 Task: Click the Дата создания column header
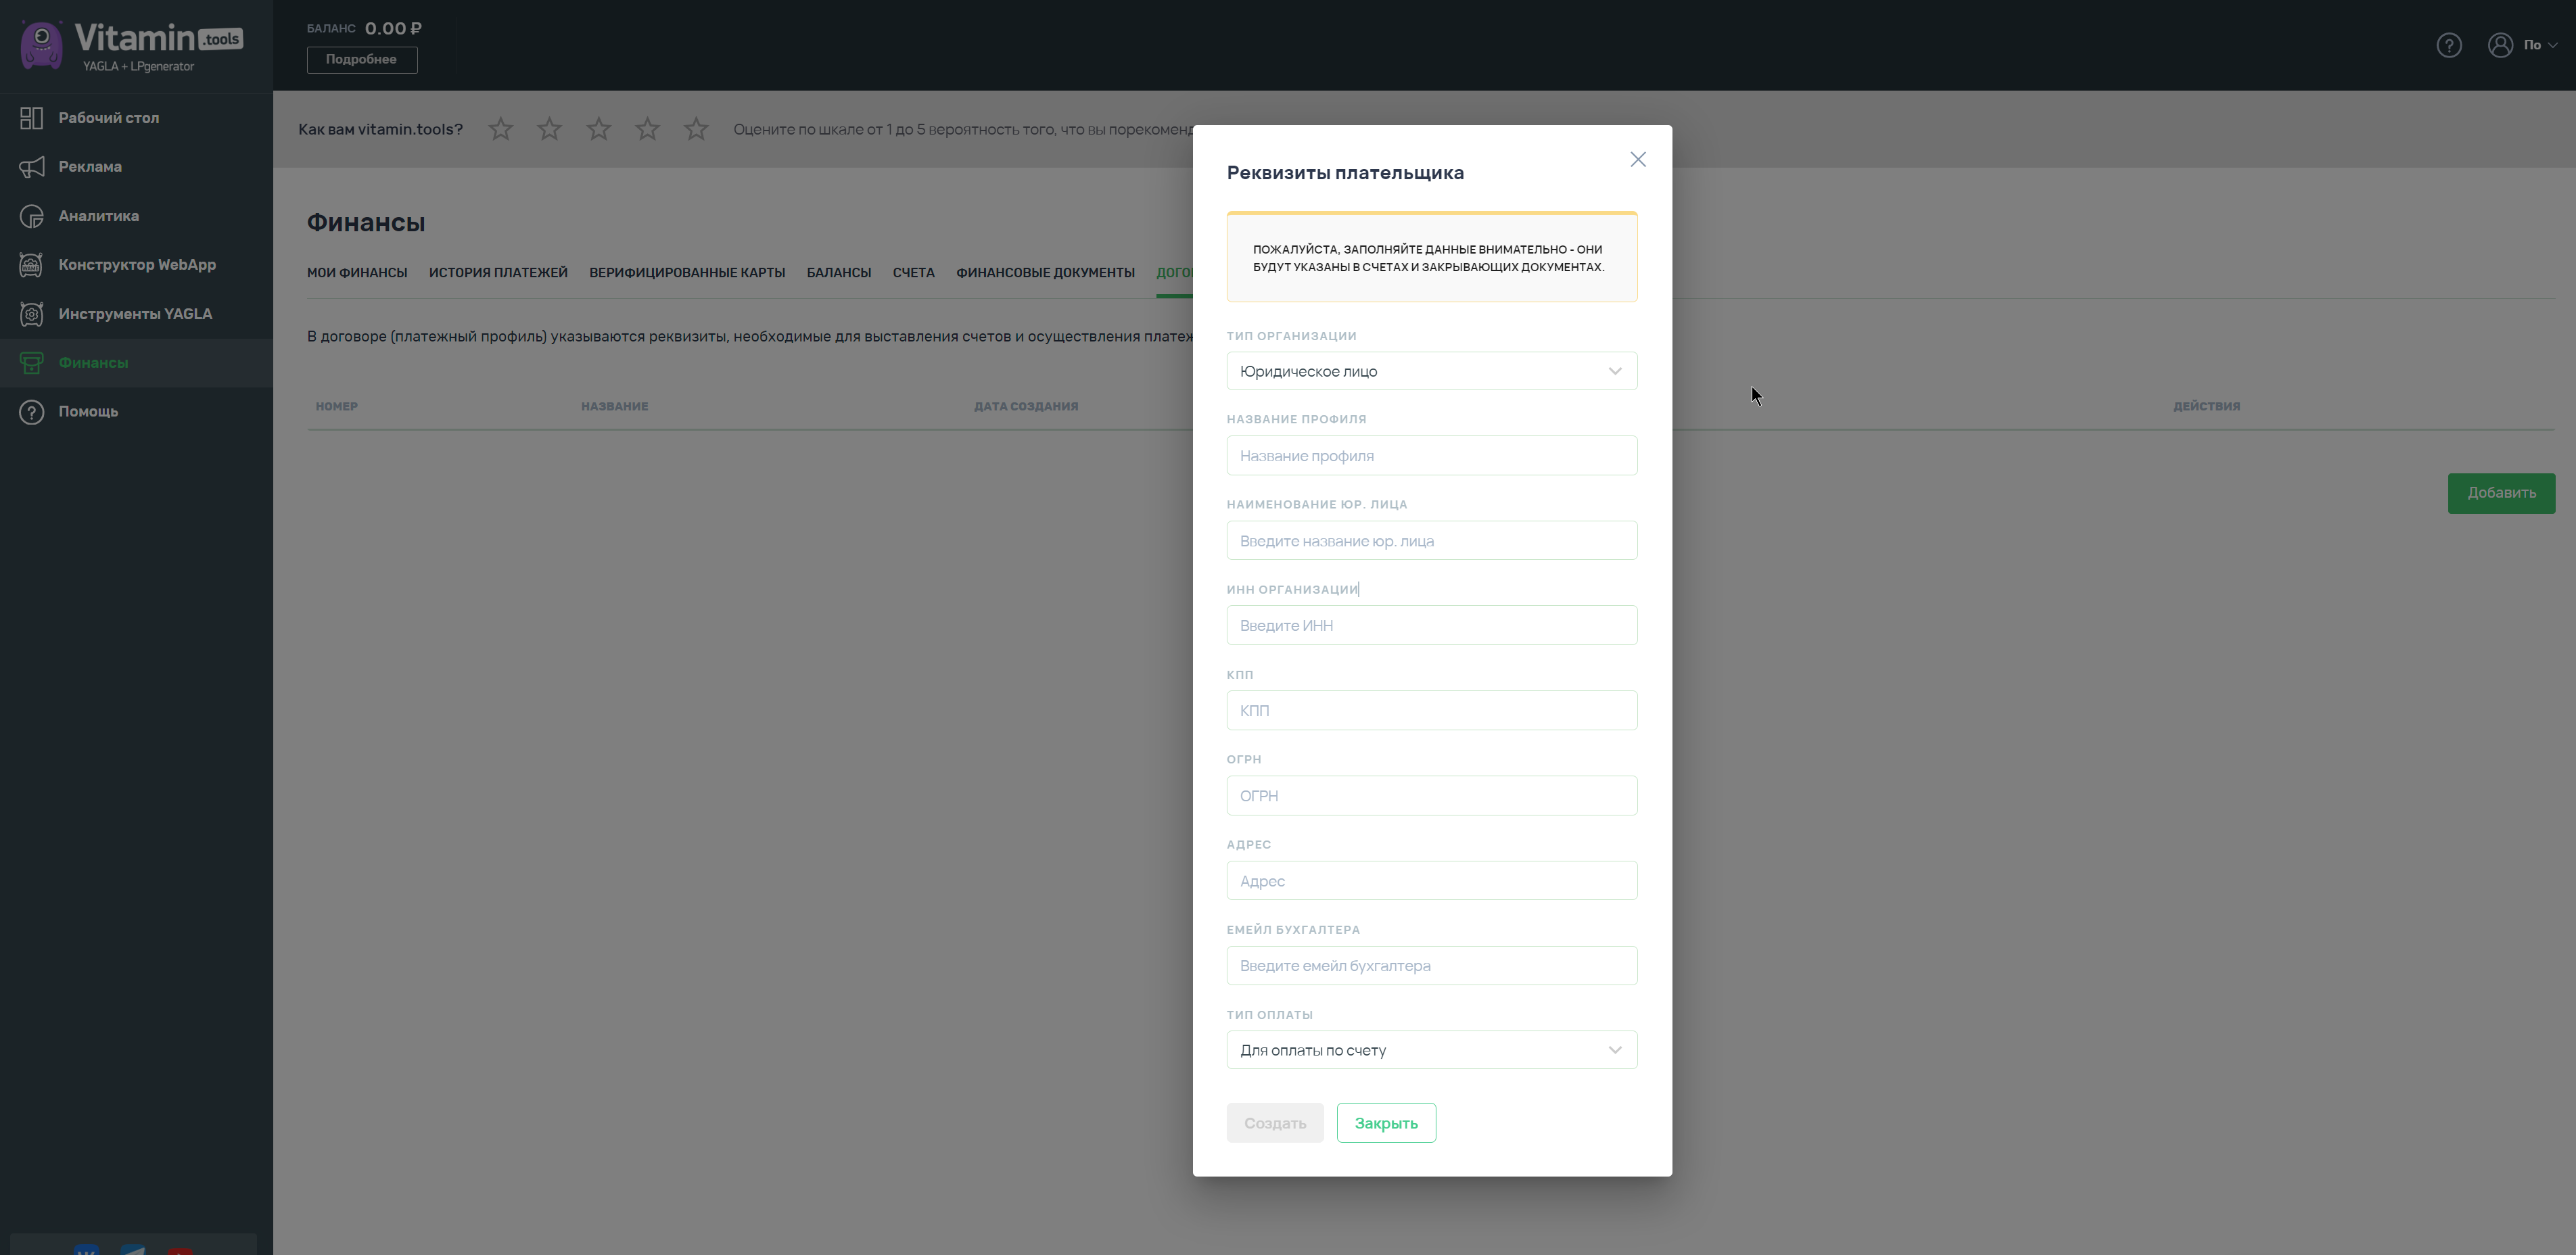coord(1026,407)
